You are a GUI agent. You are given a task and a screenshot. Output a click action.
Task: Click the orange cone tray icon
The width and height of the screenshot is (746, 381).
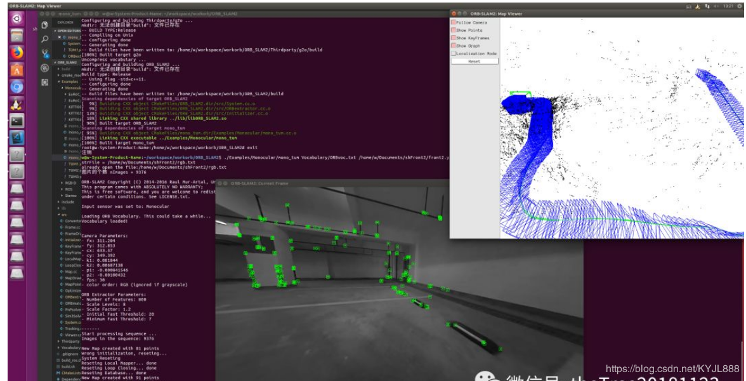tap(698, 6)
